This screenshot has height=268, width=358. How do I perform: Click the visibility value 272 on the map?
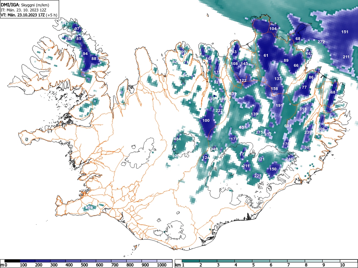pyautogui.click(x=321, y=42)
